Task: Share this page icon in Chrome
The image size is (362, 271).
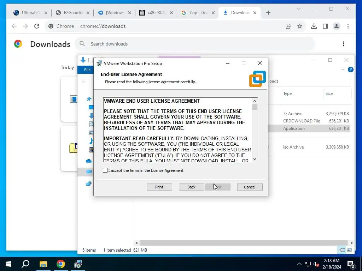Action: click(x=288, y=26)
